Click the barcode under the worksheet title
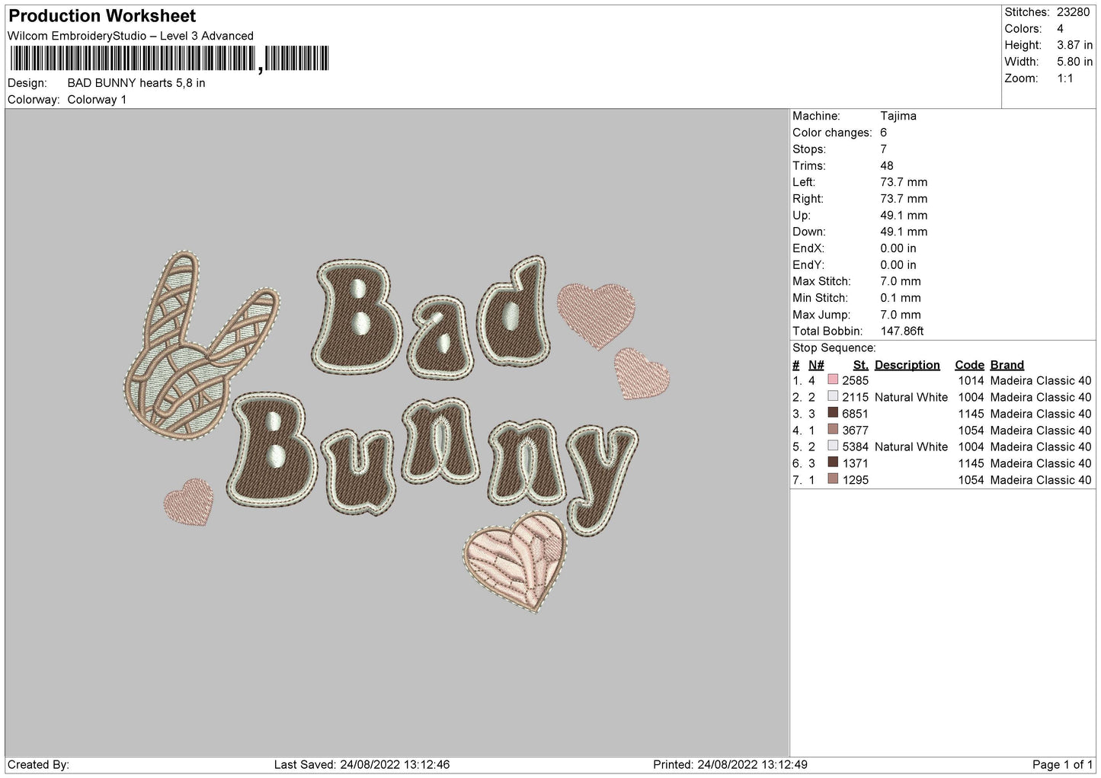 click(169, 59)
